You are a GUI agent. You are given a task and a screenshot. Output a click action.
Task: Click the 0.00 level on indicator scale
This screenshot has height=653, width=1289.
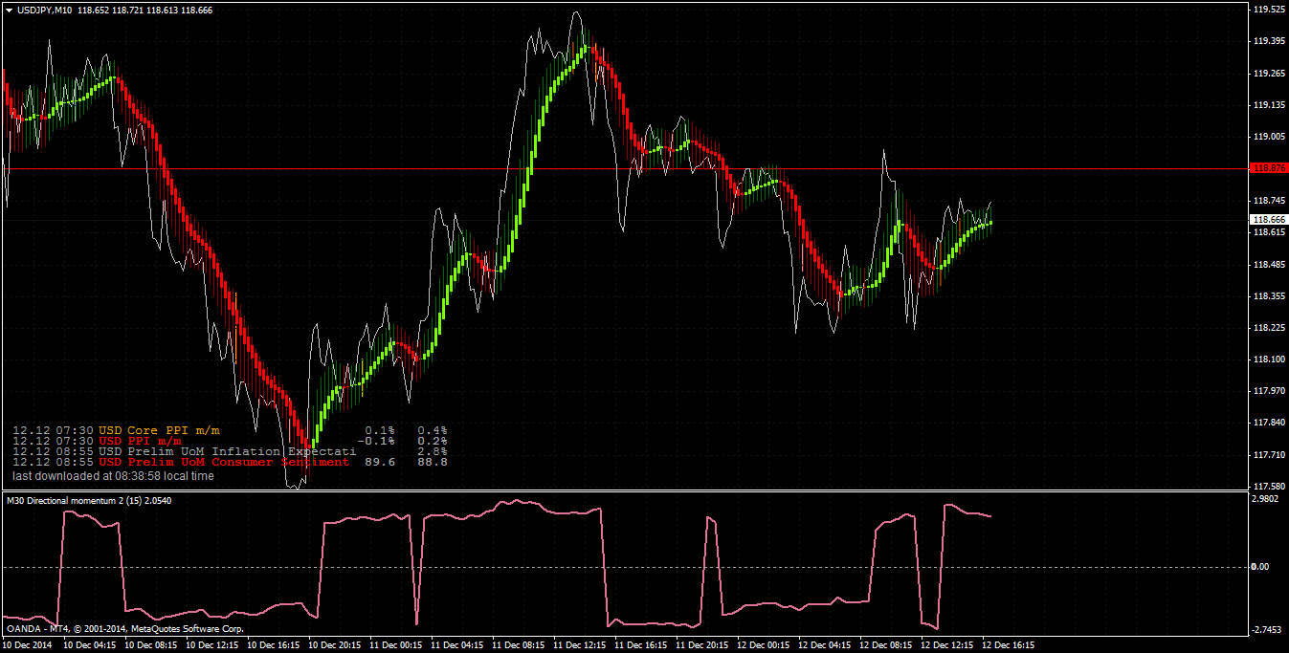[1260, 567]
